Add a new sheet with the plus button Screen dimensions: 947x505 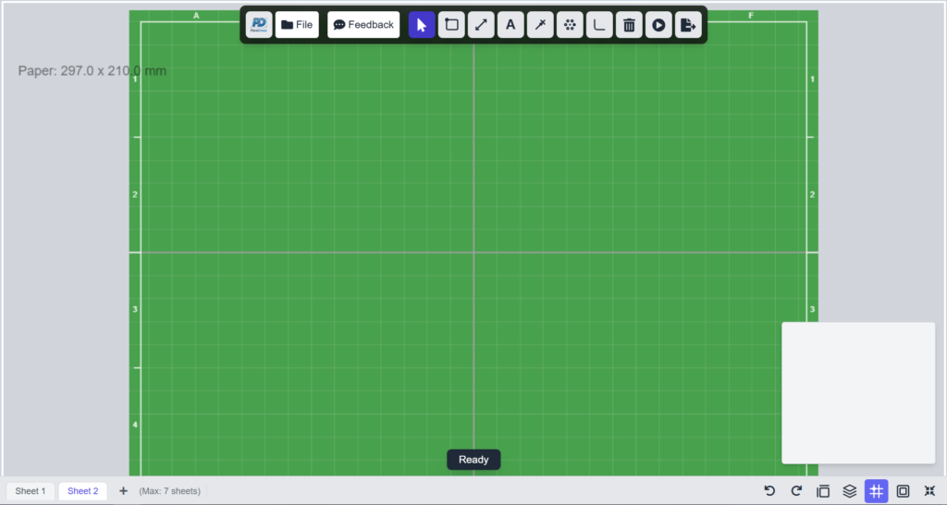[x=123, y=491]
